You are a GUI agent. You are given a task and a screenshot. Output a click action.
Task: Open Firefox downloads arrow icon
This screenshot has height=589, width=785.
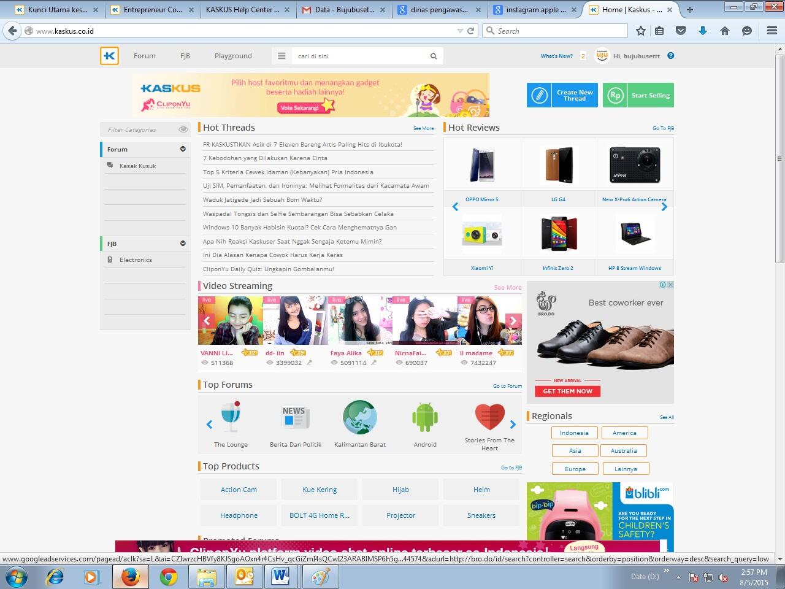[703, 31]
